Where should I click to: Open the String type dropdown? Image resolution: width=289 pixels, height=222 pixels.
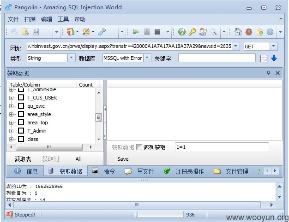(72, 58)
